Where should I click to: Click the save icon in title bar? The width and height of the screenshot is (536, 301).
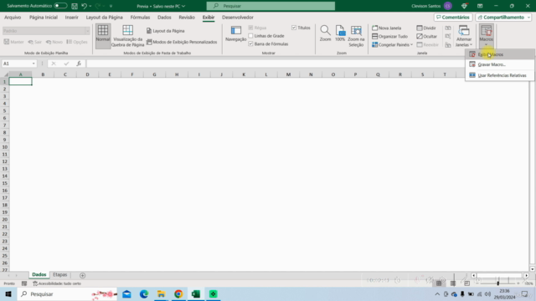coord(75,6)
